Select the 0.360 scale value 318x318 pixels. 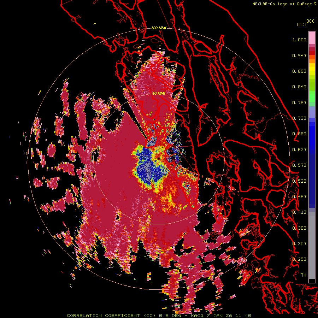coord(299,228)
